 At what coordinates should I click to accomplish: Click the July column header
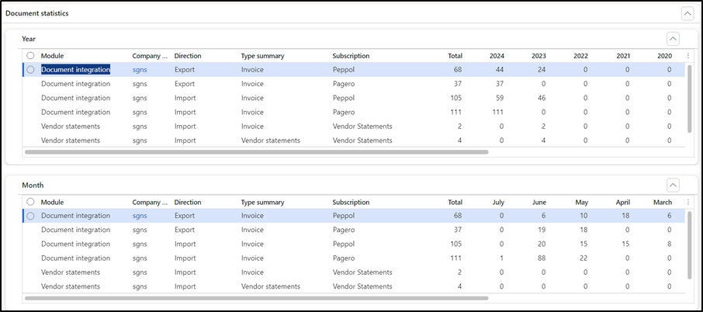tap(498, 202)
